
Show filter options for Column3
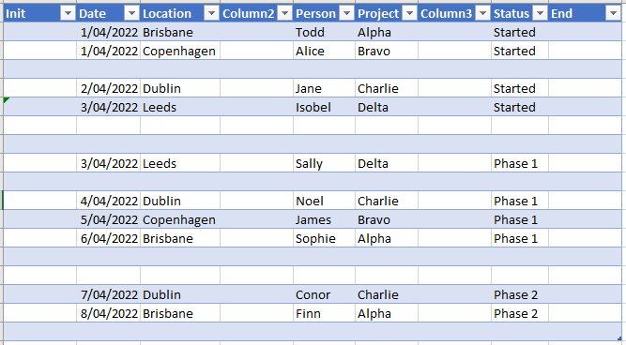[x=482, y=14]
